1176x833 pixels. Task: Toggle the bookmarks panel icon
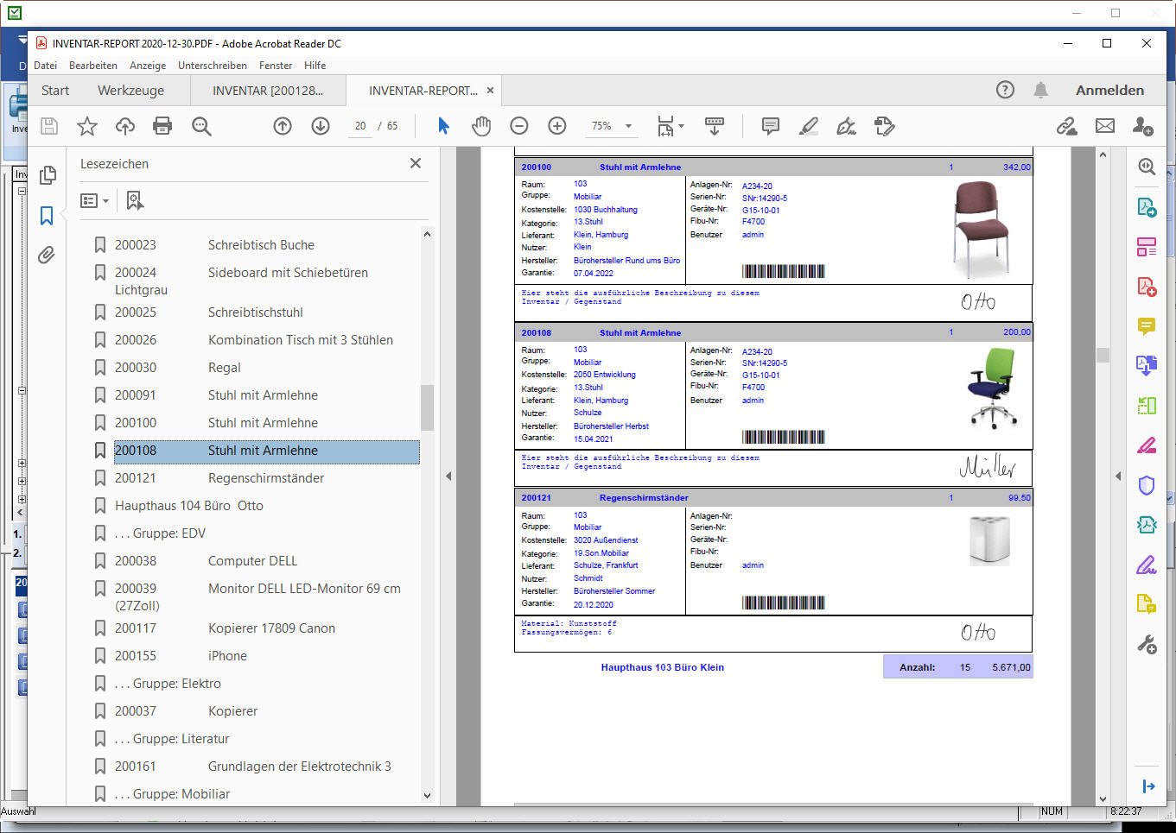point(47,216)
